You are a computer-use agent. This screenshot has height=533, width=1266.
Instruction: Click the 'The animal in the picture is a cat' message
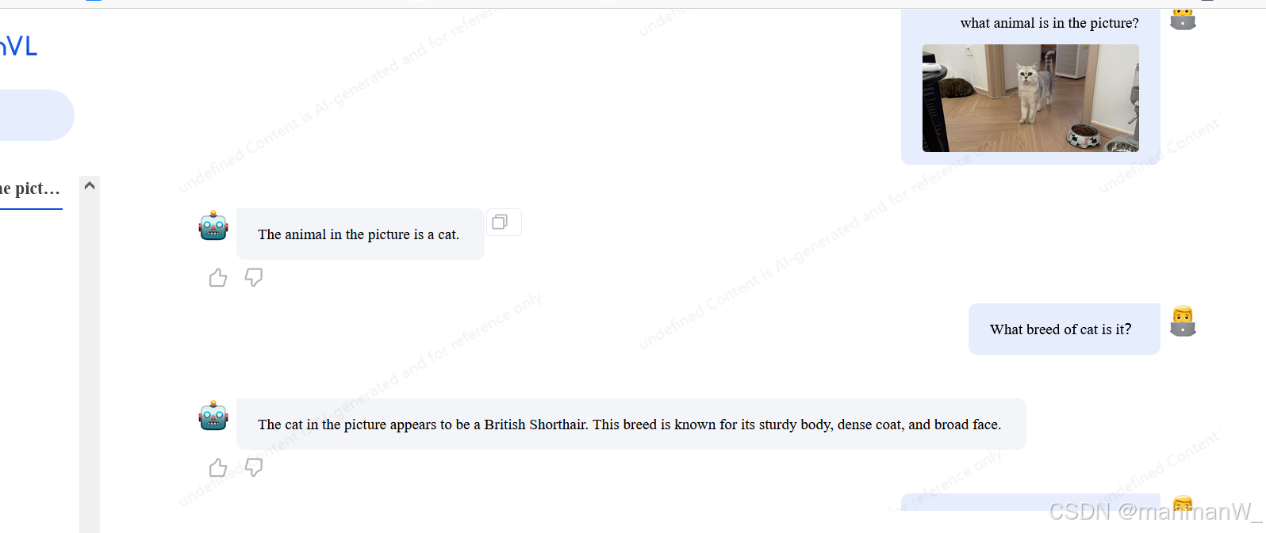[360, 234]
